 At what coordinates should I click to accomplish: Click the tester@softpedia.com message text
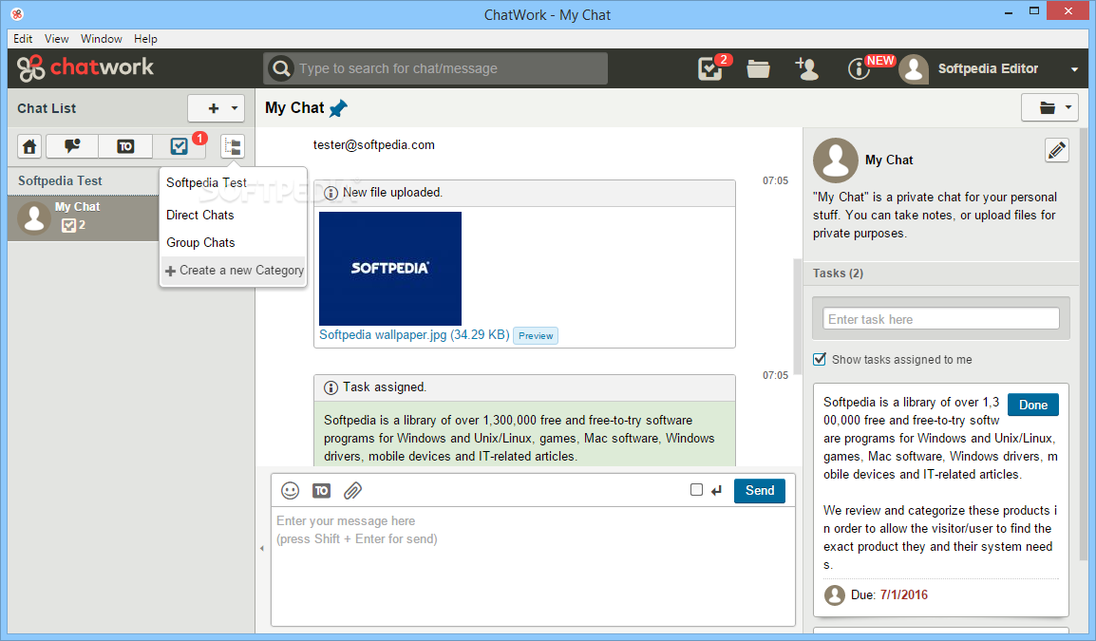coord(374,144)
